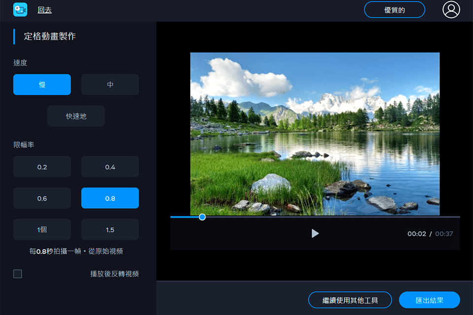The width and height of the screenshot is (473, 315).
Task: Set clip rate to 0.4
Action: coord(110,167)
